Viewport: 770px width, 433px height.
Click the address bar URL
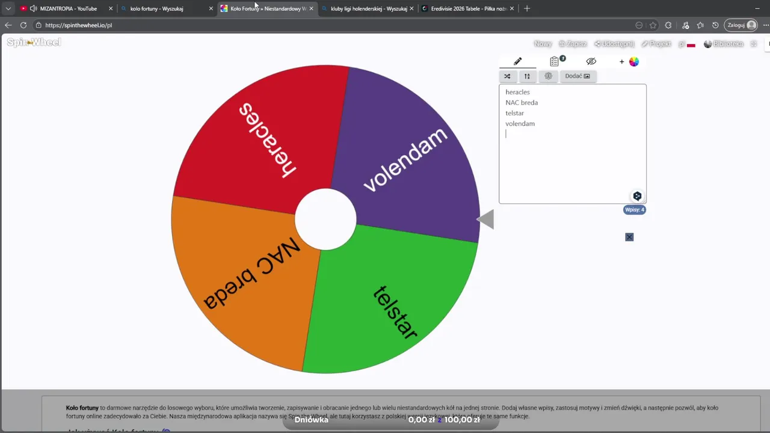[x=78, y=25]
